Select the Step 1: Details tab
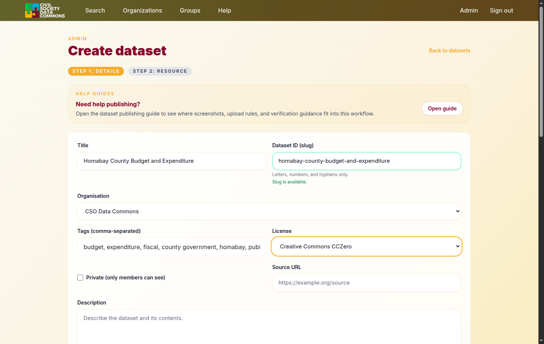 tap(96, 71)
